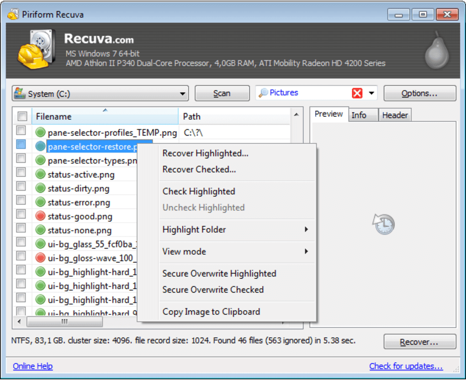This screenshot has width=466, height=380.
Task: Check the select-all box in the header row
Action: (x=21, y=116)
